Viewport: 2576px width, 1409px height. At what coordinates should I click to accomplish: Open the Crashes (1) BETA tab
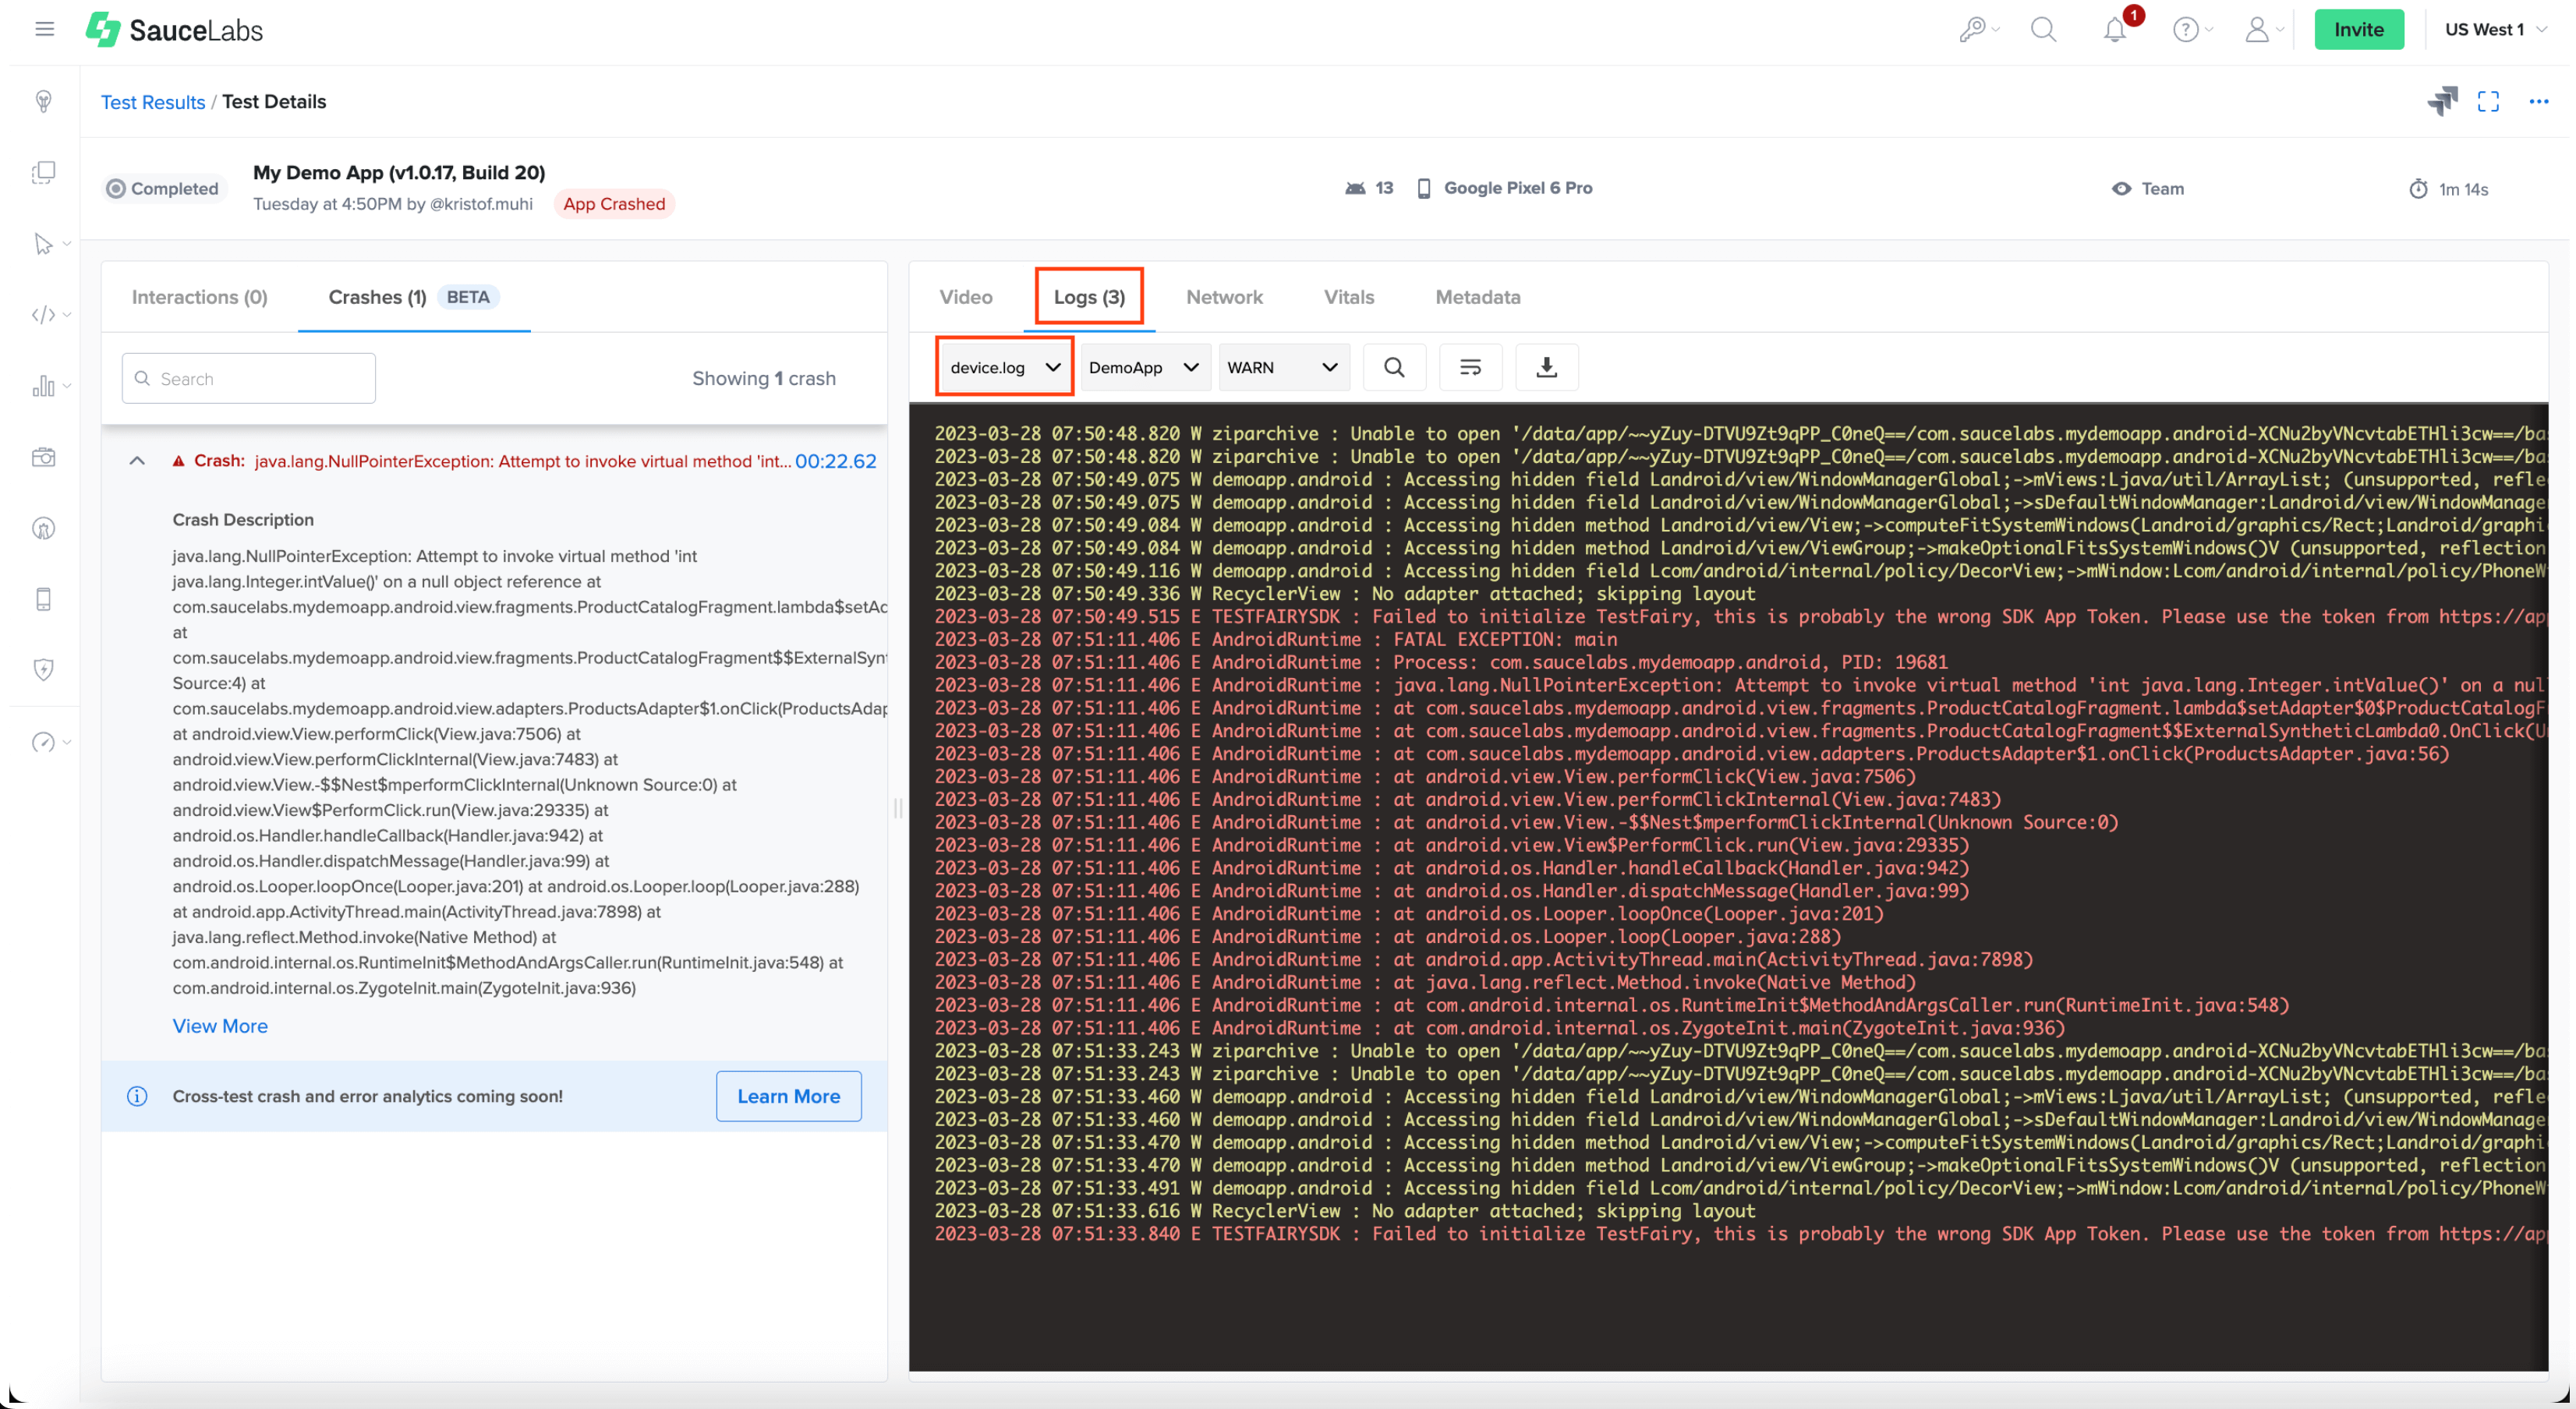377,297
